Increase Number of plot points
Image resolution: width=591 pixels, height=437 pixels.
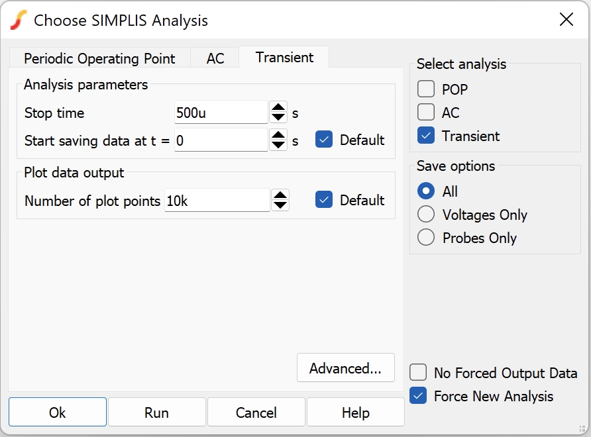280,195
